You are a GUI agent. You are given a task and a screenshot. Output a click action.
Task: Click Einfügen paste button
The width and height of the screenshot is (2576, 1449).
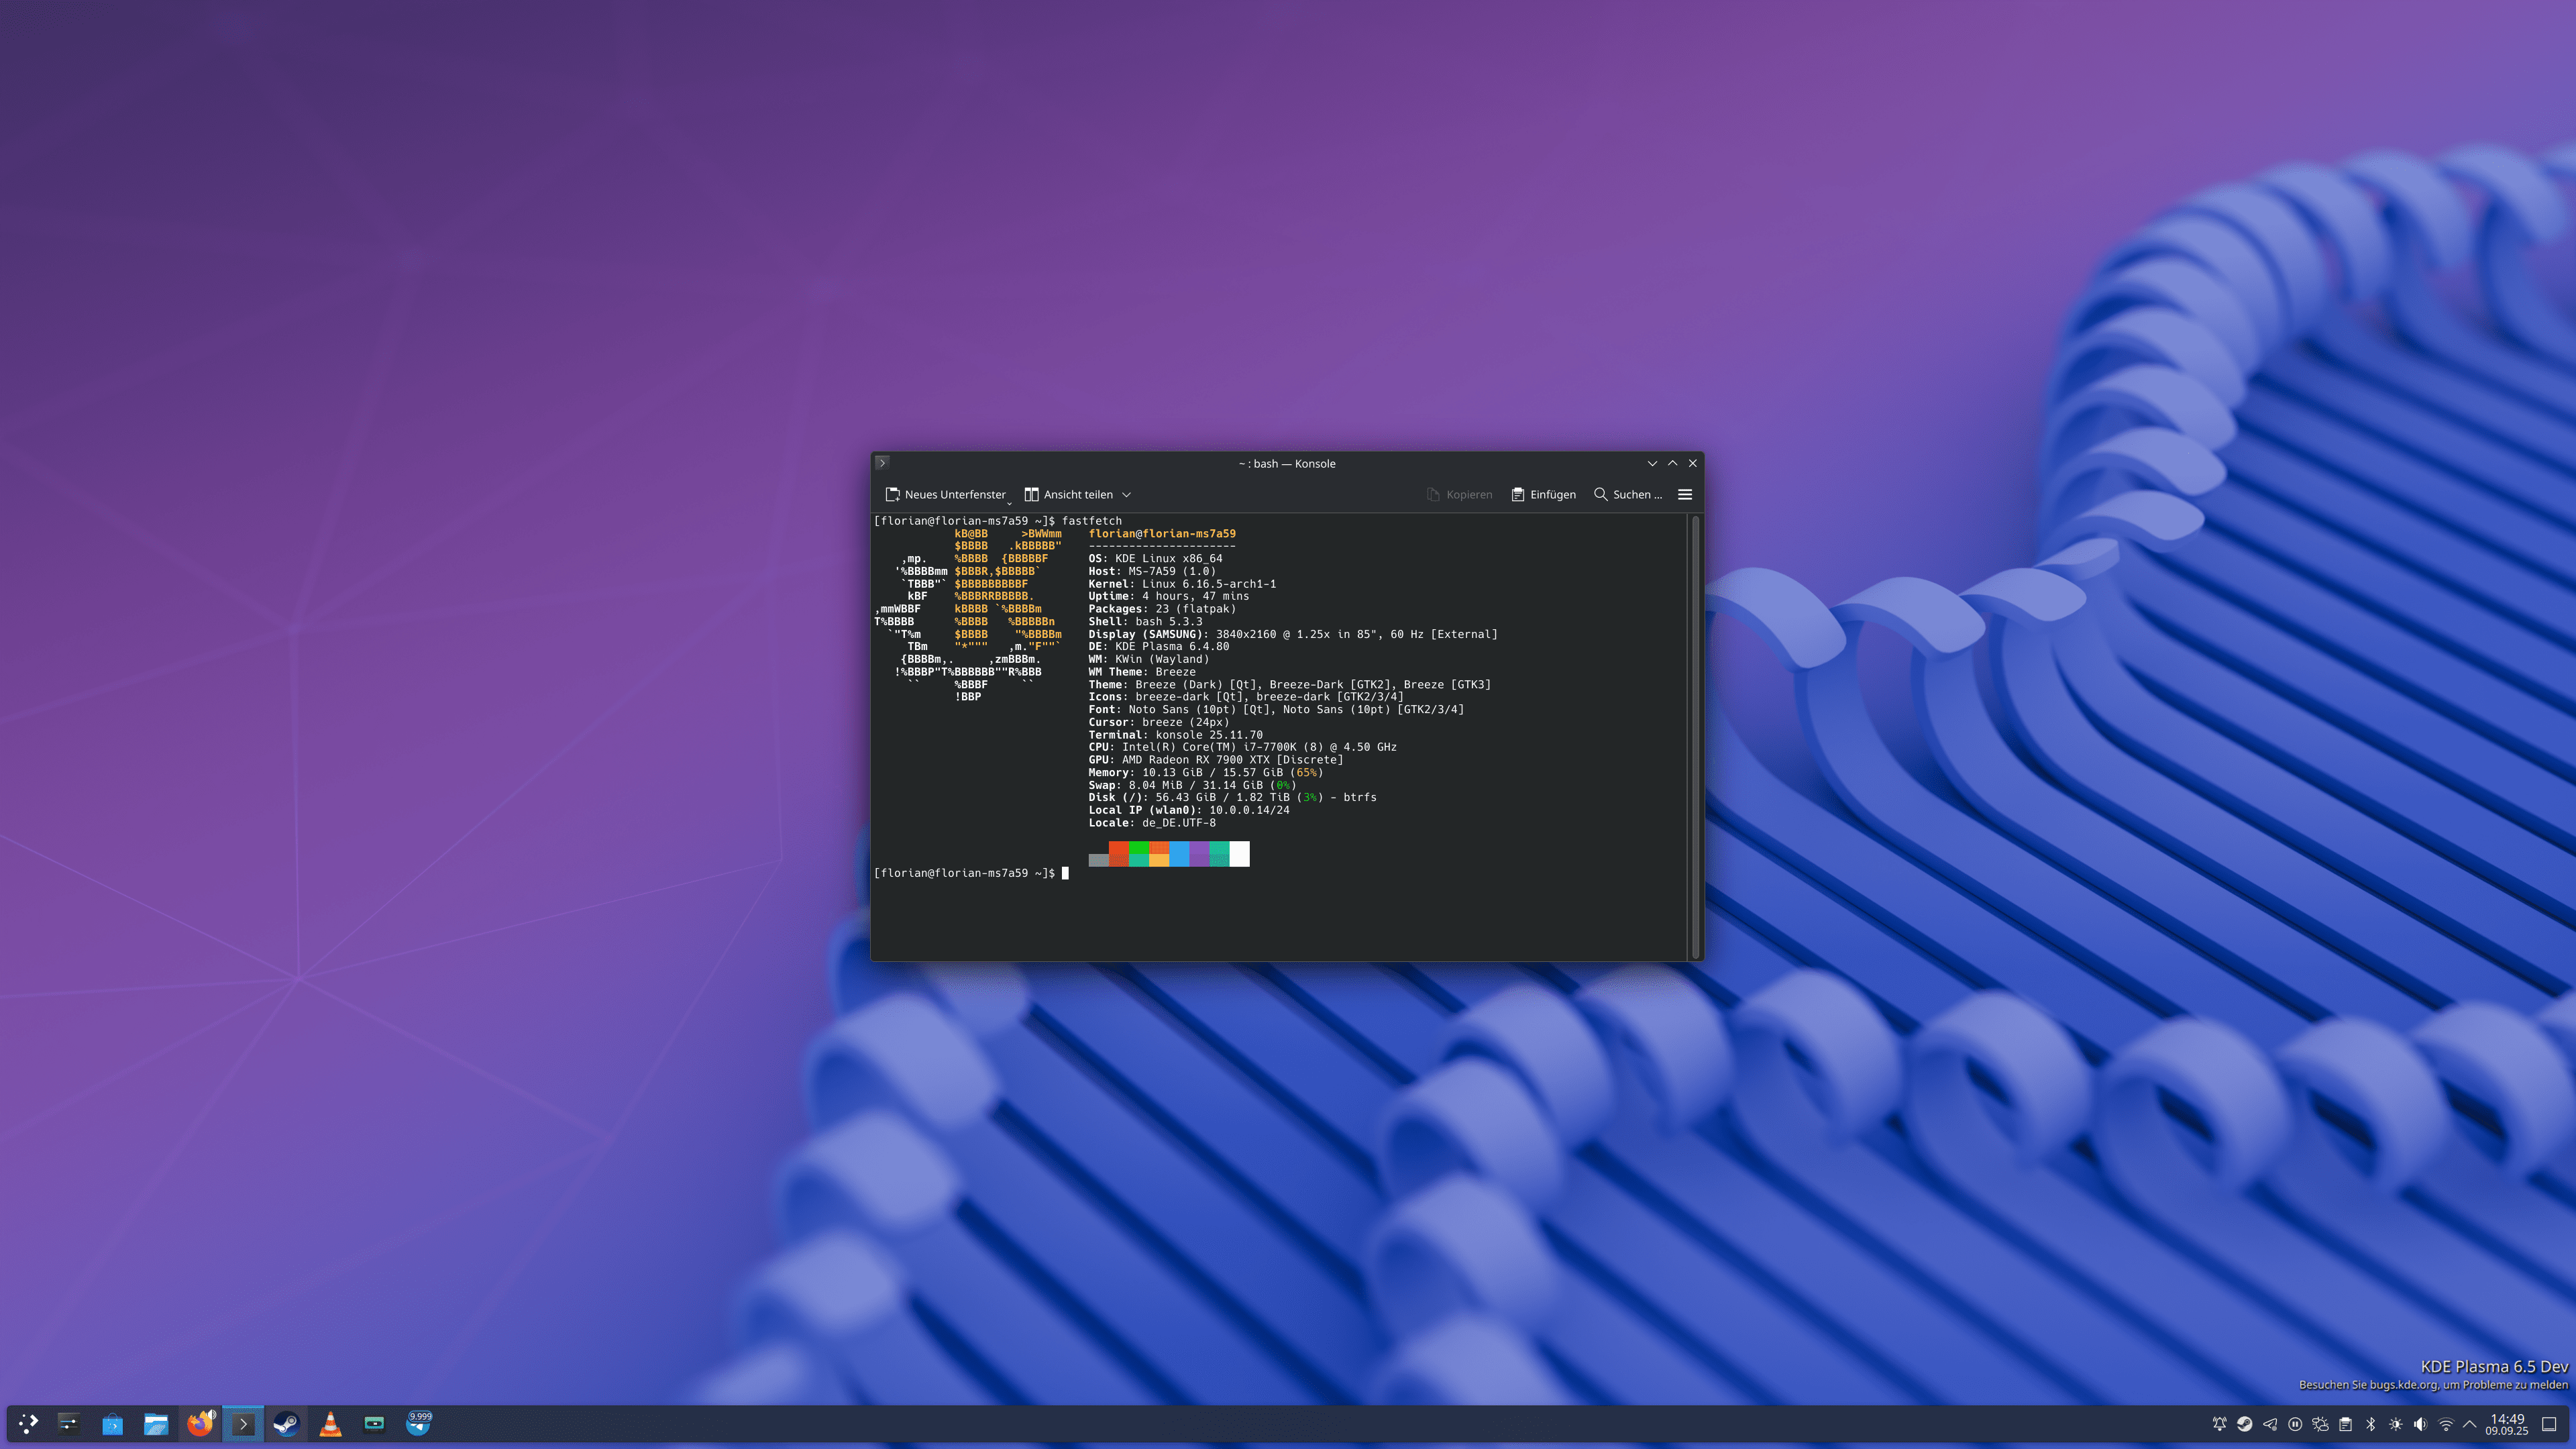tap(1543, 494)
